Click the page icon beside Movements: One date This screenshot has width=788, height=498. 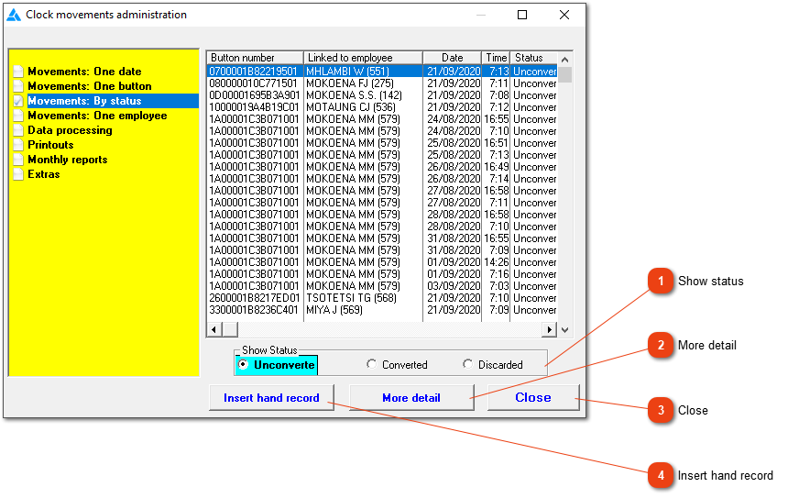pos(18,72)
